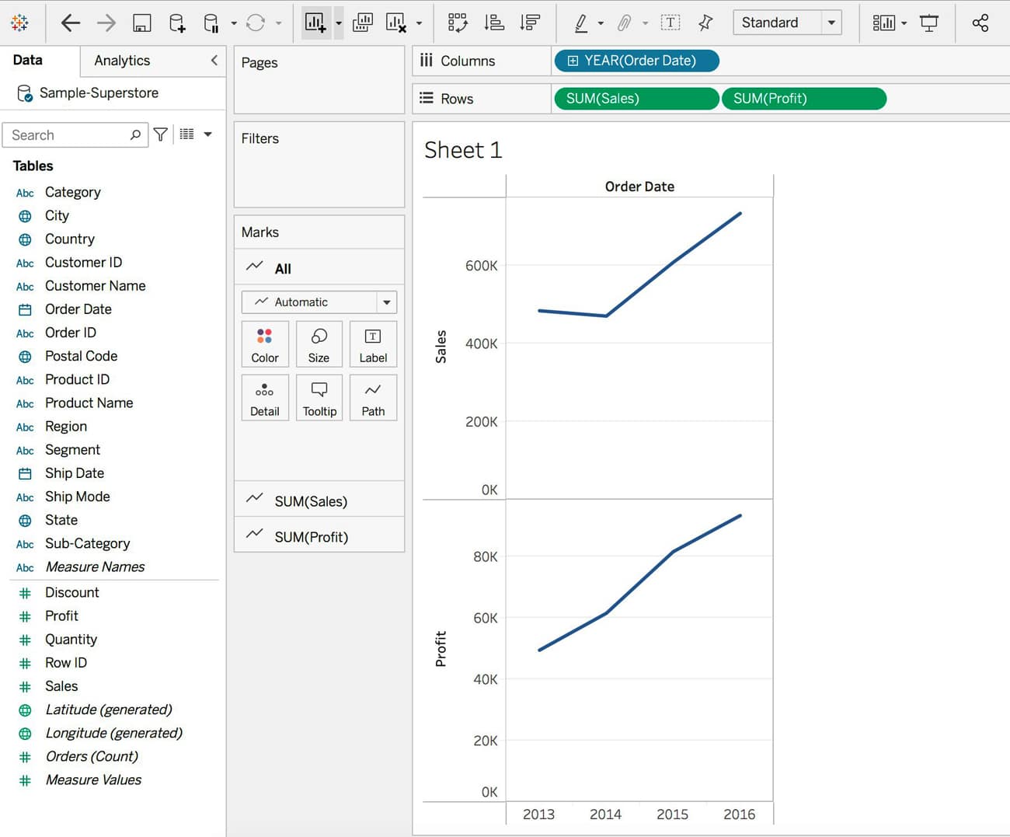Select the Data tab
The image size is (1010, 837).
(x=28, y=61)
